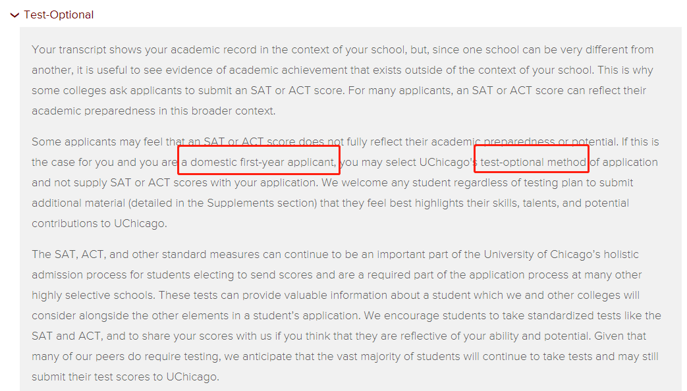The width and height of the screenshot is (687, 391).
Task: Click the sentence starting "Some applicants may feel"
Action: point(345,142)
